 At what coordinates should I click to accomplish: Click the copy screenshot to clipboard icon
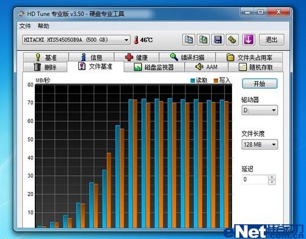(x=203, y=40)
